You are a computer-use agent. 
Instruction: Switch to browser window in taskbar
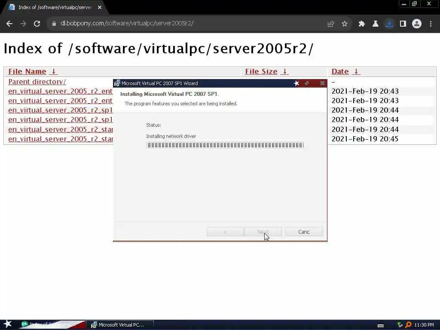click(52, 325)
